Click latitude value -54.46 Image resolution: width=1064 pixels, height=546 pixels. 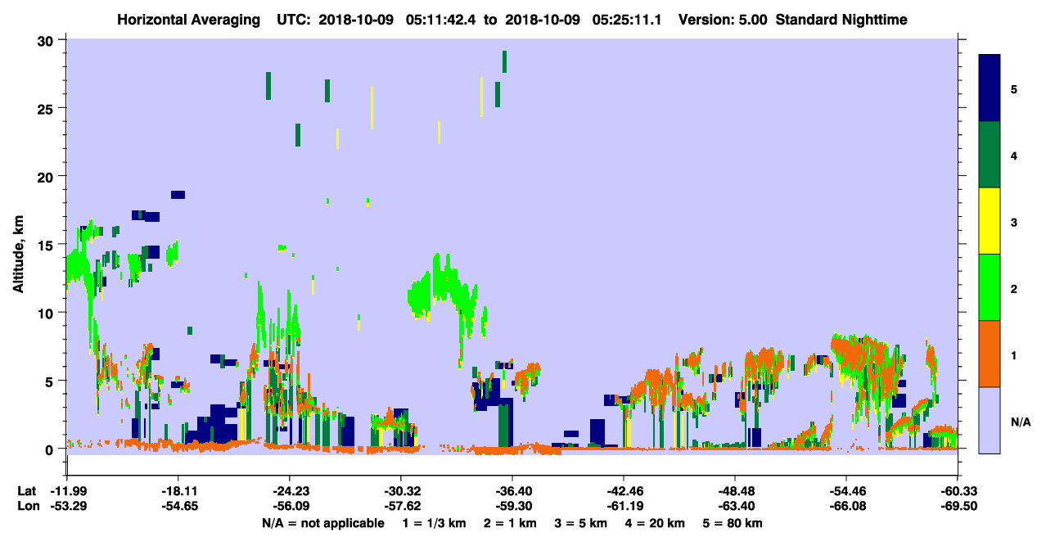846,491
